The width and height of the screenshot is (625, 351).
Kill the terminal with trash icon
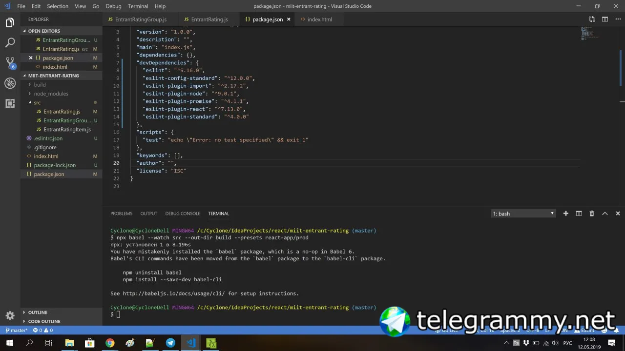592,214
